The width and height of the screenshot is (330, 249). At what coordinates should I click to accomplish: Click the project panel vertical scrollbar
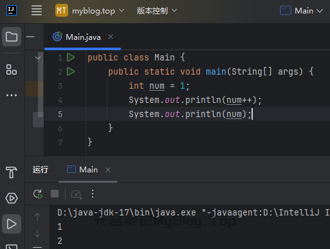[x=41, y=85]
